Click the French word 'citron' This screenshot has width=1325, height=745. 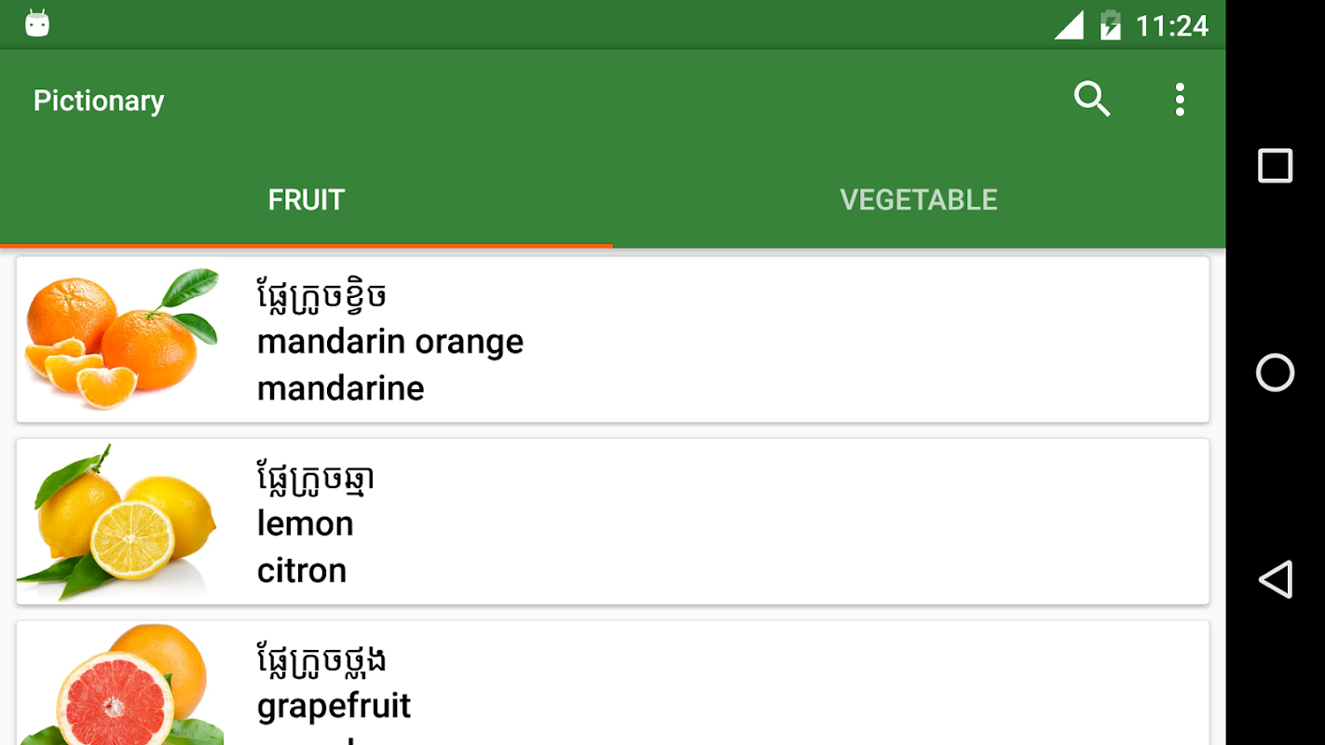tap(302, 571)
